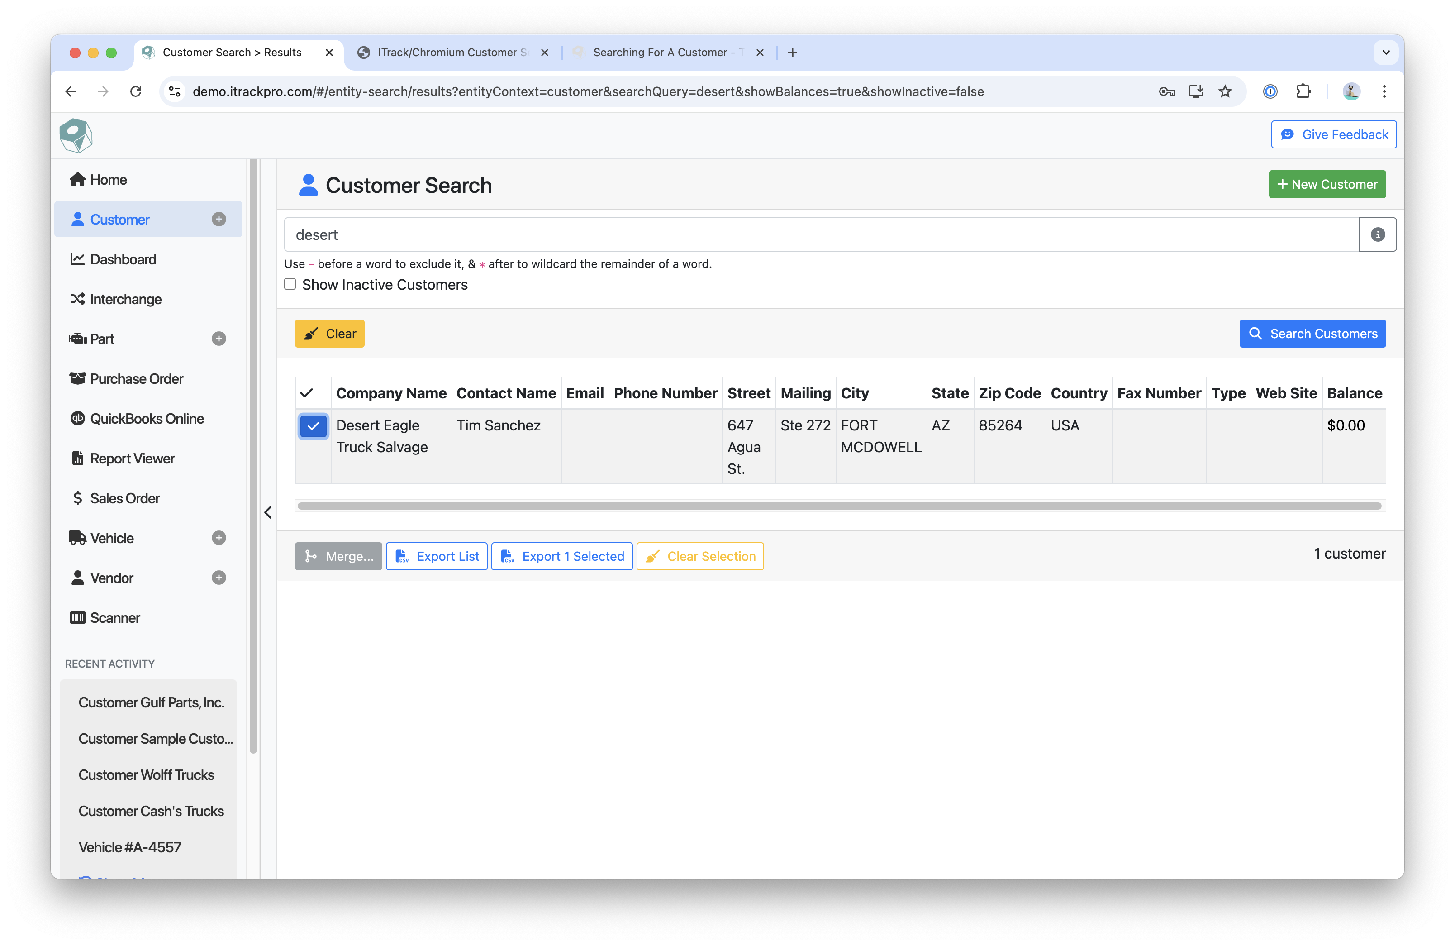Click the Search Customers button

[x=1312, y=334]
